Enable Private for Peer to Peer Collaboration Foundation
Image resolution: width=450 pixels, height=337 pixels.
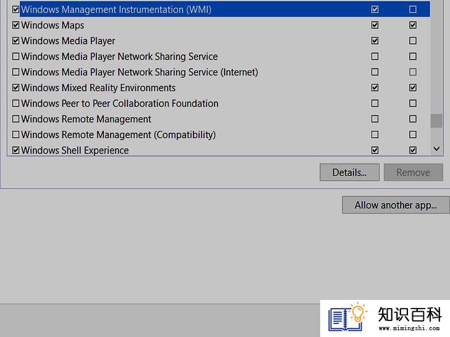(375, 103)
